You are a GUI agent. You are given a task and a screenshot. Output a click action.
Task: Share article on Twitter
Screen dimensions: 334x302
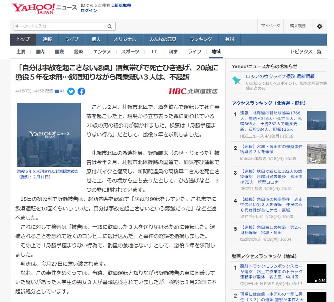pos(71,91)
